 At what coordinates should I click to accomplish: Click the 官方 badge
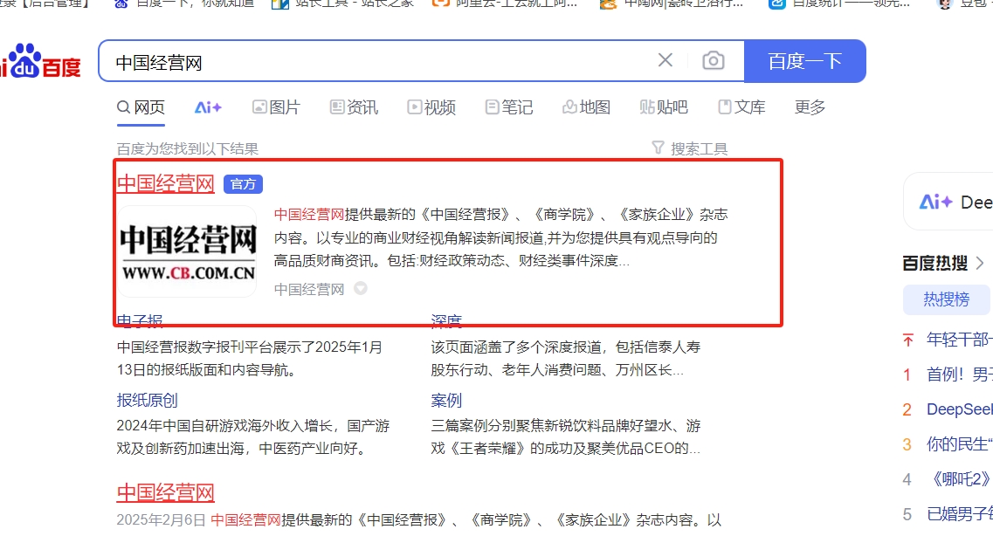243,184
